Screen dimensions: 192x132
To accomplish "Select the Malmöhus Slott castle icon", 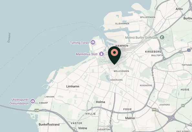I will point(101,54).
